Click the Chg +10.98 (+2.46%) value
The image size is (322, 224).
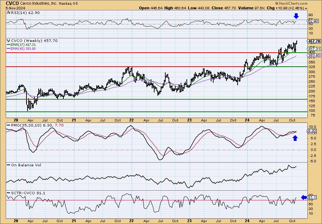[285, 8]
